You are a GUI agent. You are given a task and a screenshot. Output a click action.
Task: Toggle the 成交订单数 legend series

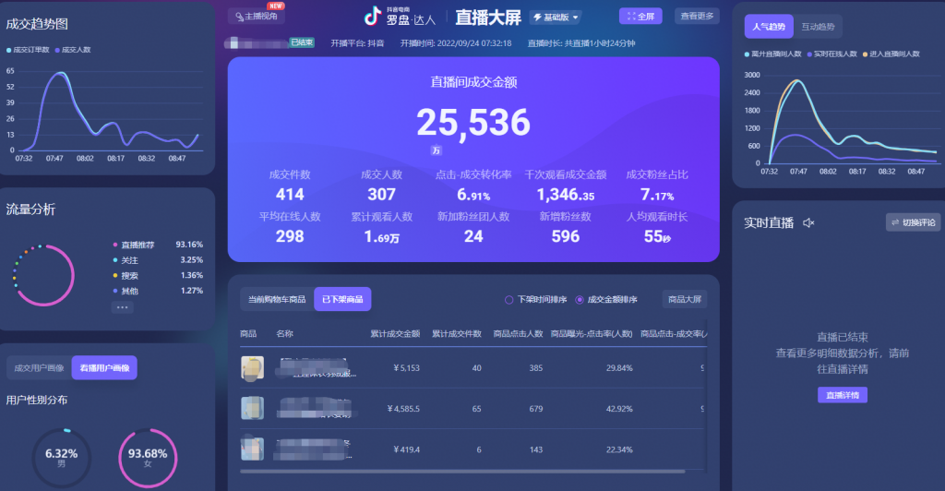click(x=28, y=50)
